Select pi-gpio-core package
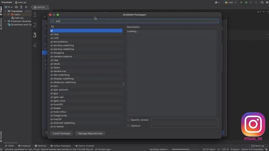 click(x=86, y=101)
